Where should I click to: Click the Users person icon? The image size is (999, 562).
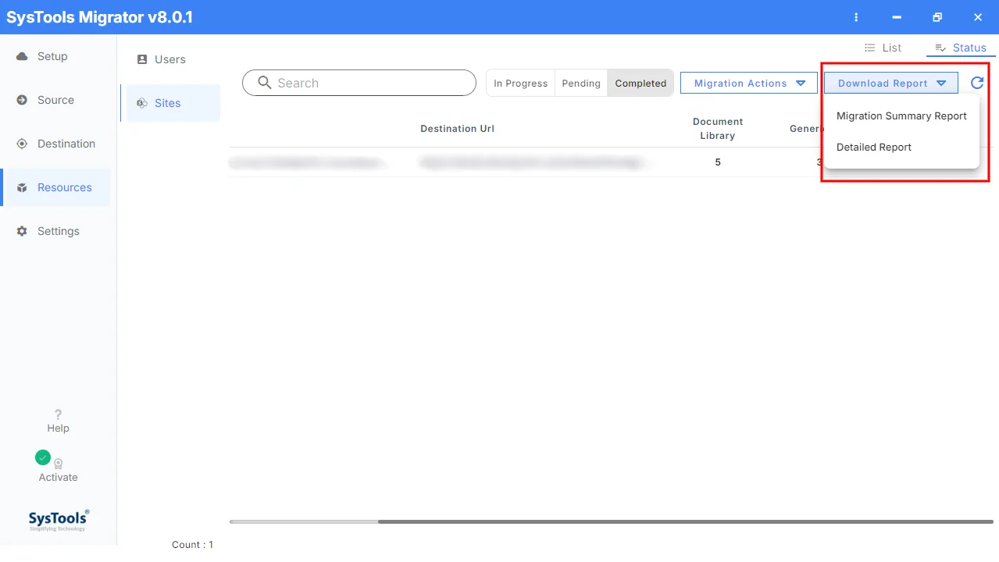[142, 59]
